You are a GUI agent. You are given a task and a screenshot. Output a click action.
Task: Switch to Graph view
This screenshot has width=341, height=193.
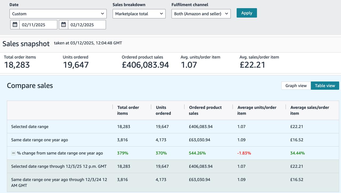[x=296, y=85]
